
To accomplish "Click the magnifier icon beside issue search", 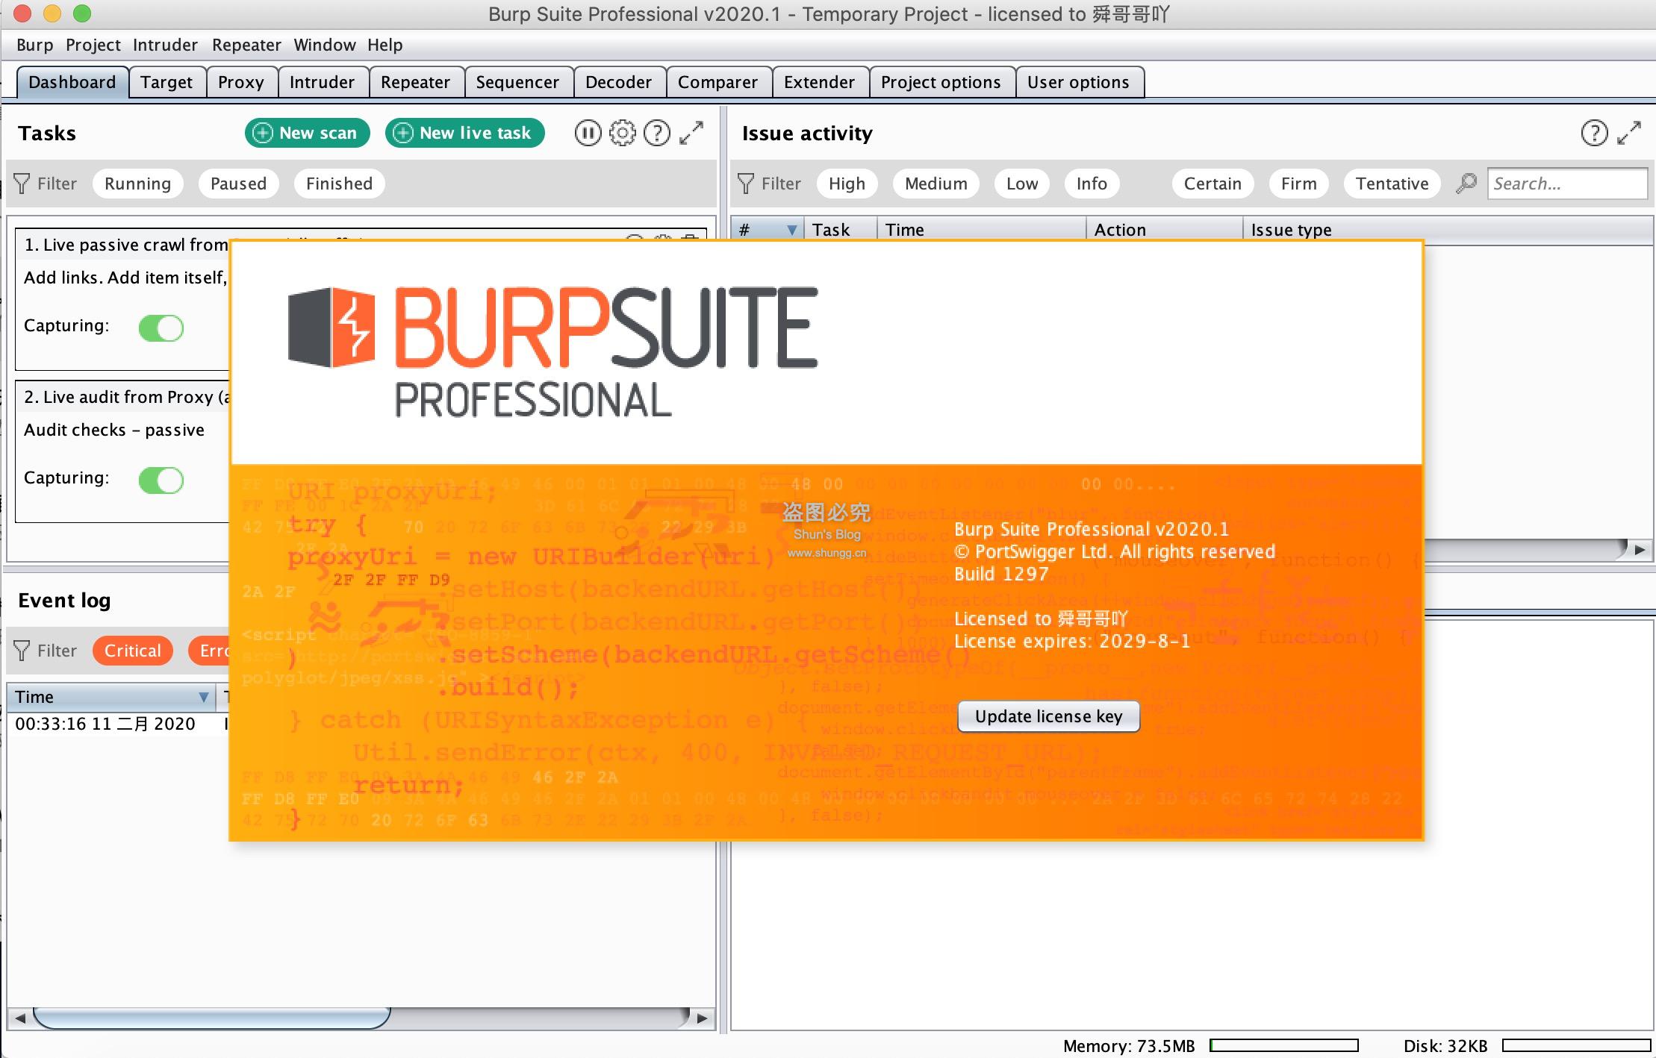I will click(x=1466, y=184).
